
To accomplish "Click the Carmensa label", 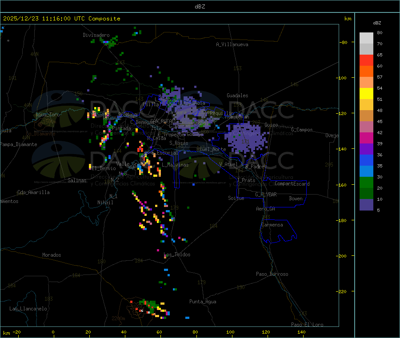I will coord(272,225).
